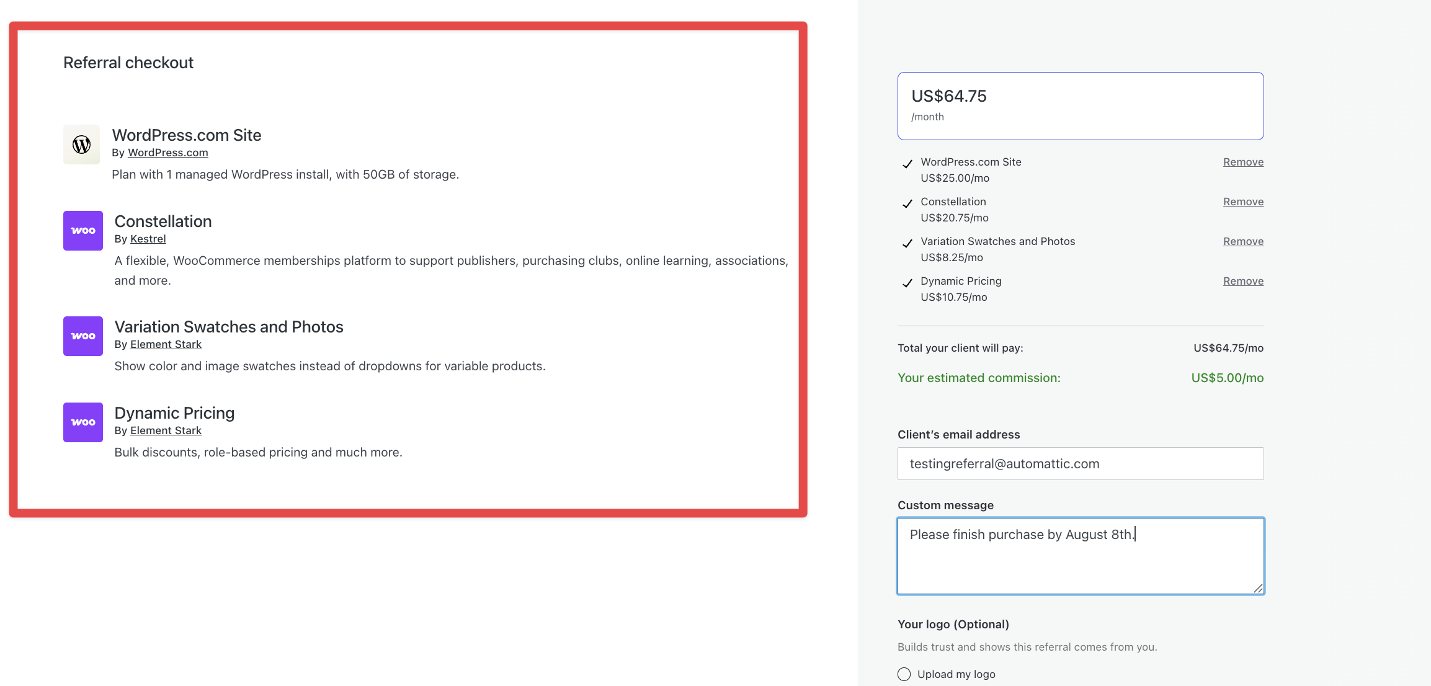
Task: Remove WordPress.com Site from the referral
Action: pos(1243,162)
